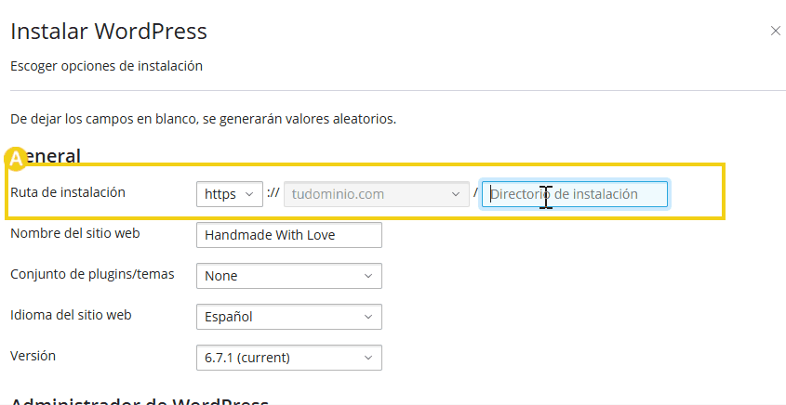786x405 pixels.
Task: Click the :// separator after https
Action: [x=273, y=192]
